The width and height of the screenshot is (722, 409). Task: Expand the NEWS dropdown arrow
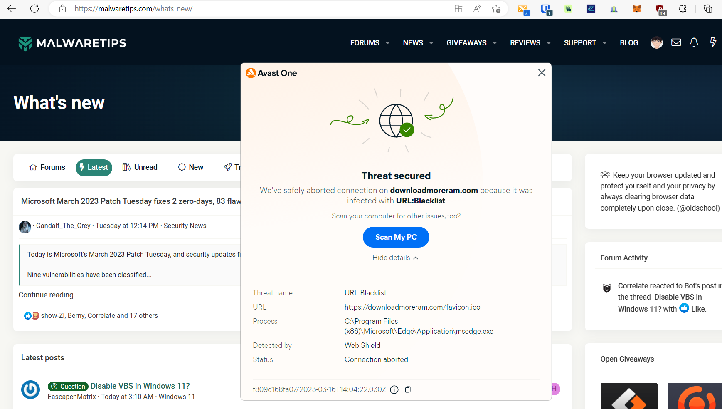pos(431,43)
